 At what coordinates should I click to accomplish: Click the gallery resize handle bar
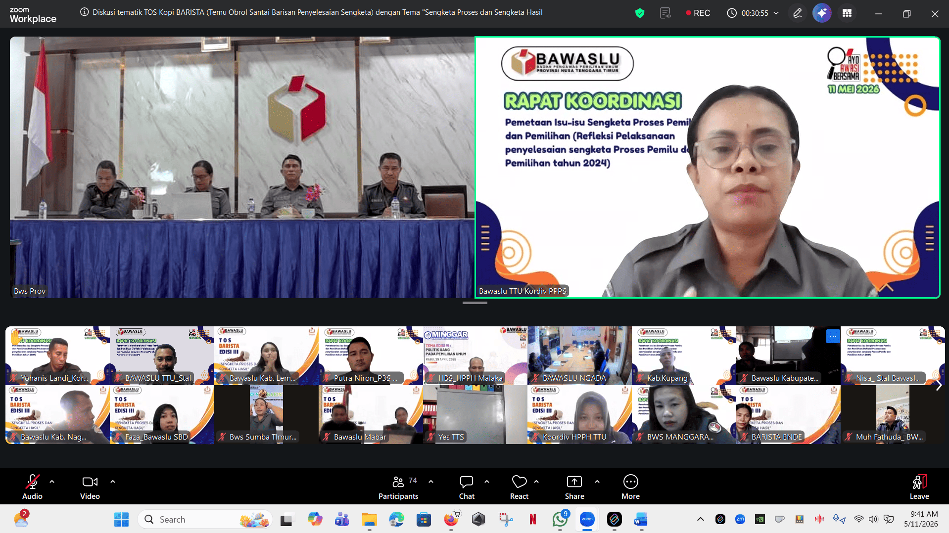tap(474, 303)
